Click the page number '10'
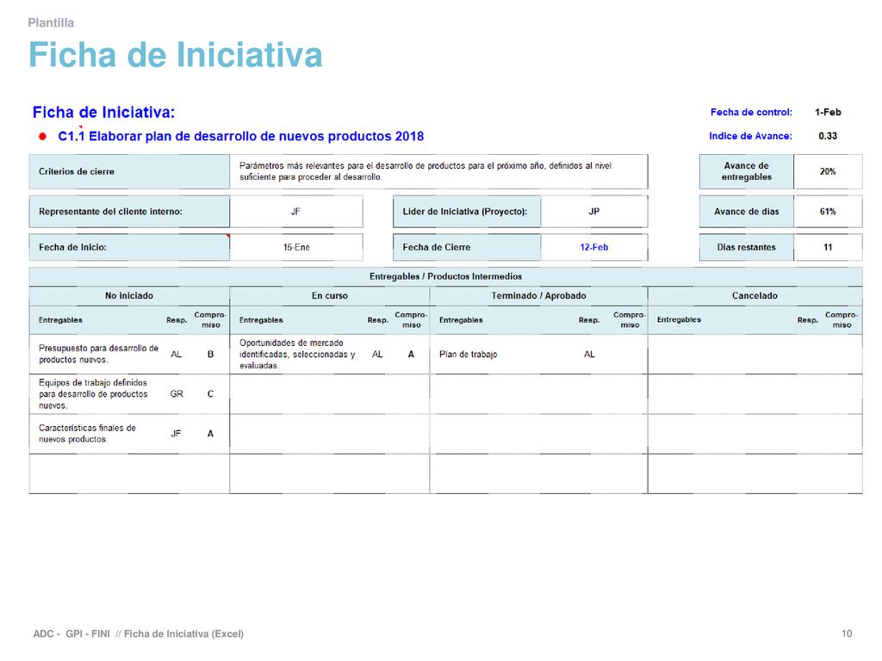 click(x=847, y=634)
